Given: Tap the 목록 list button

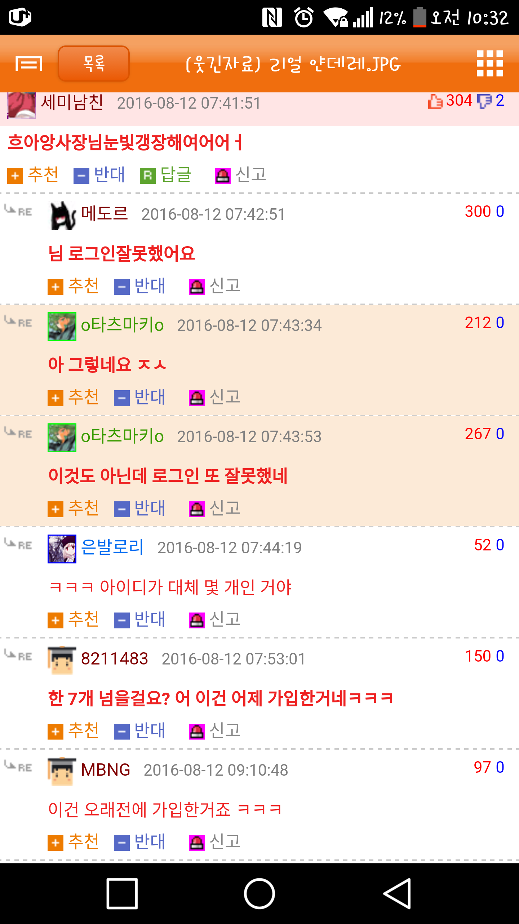Looking at the screenshot, I should point(94,64).
